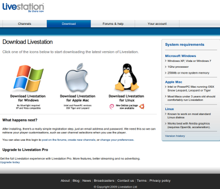Click the Upgrade today link

[10, 162]
